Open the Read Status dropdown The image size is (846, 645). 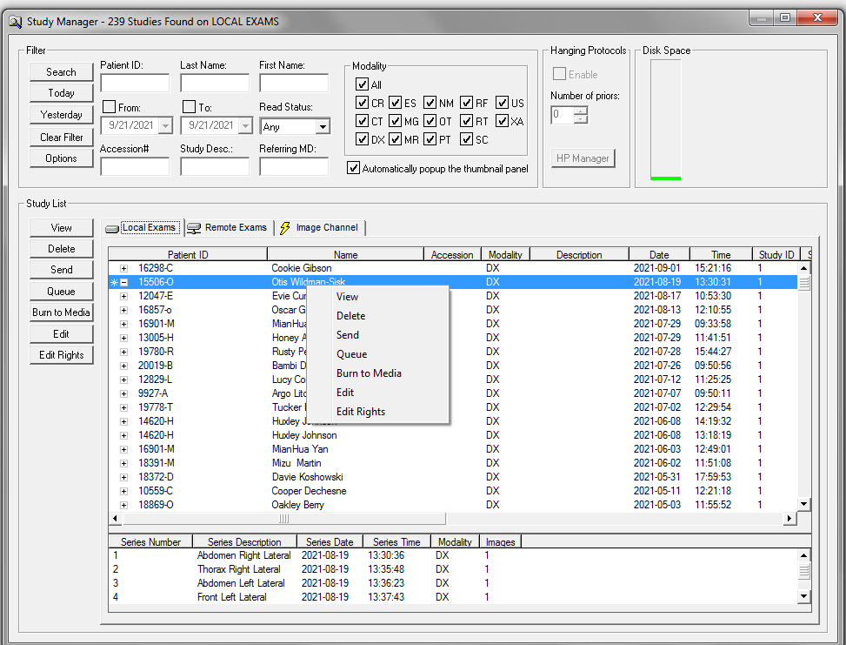pos(323,127)
